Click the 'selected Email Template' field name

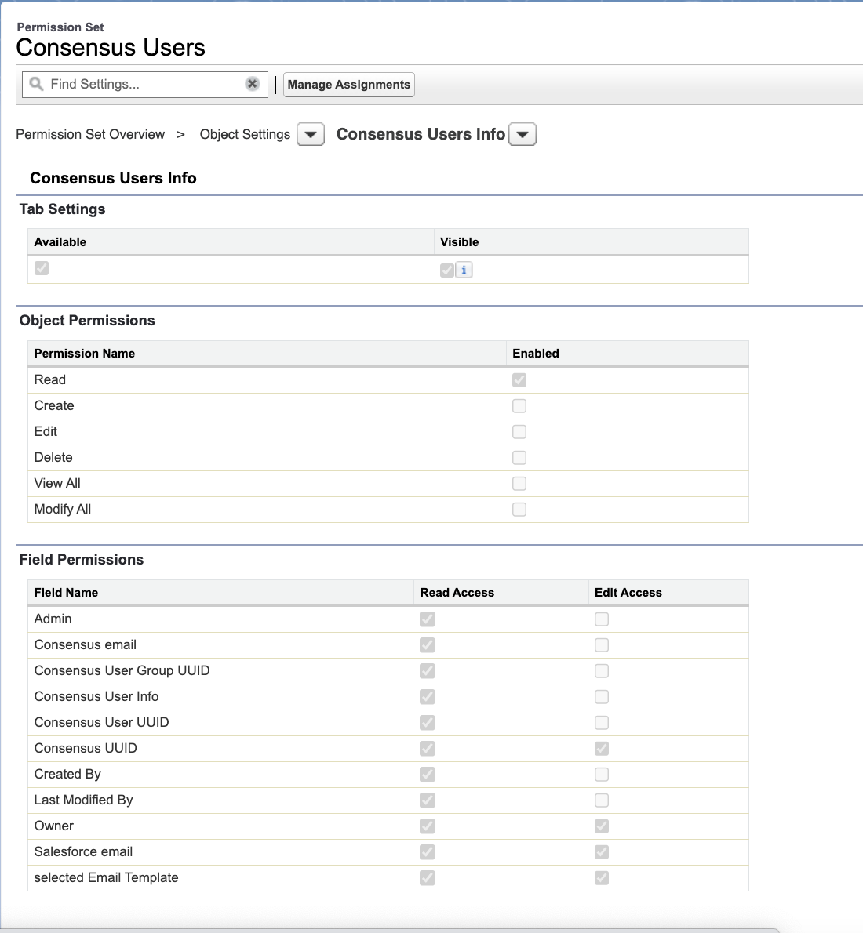coord(107,878)
